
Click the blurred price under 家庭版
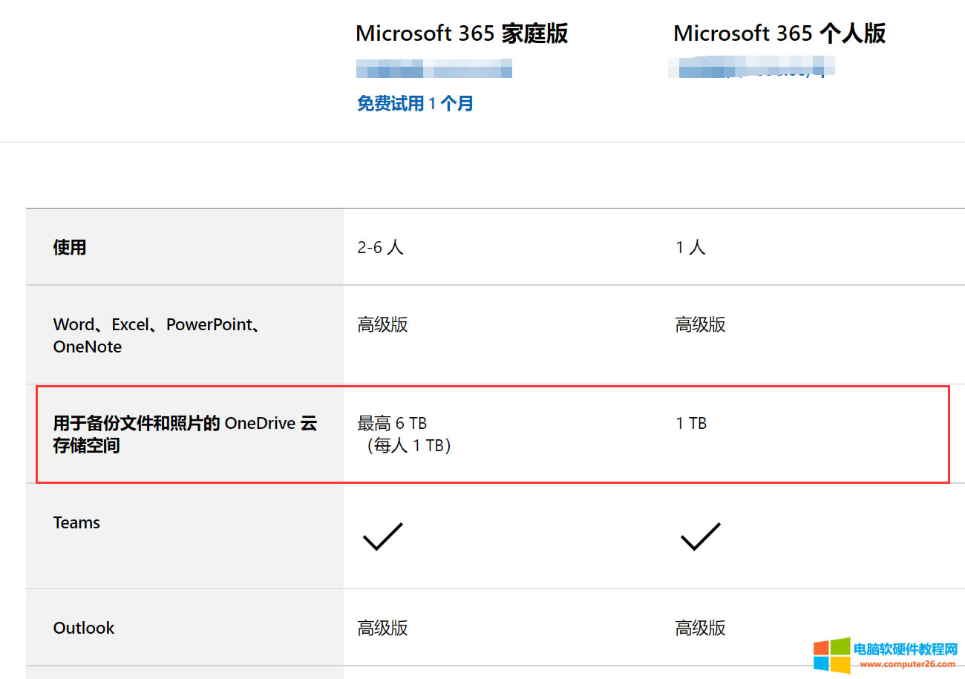point(434,71)
